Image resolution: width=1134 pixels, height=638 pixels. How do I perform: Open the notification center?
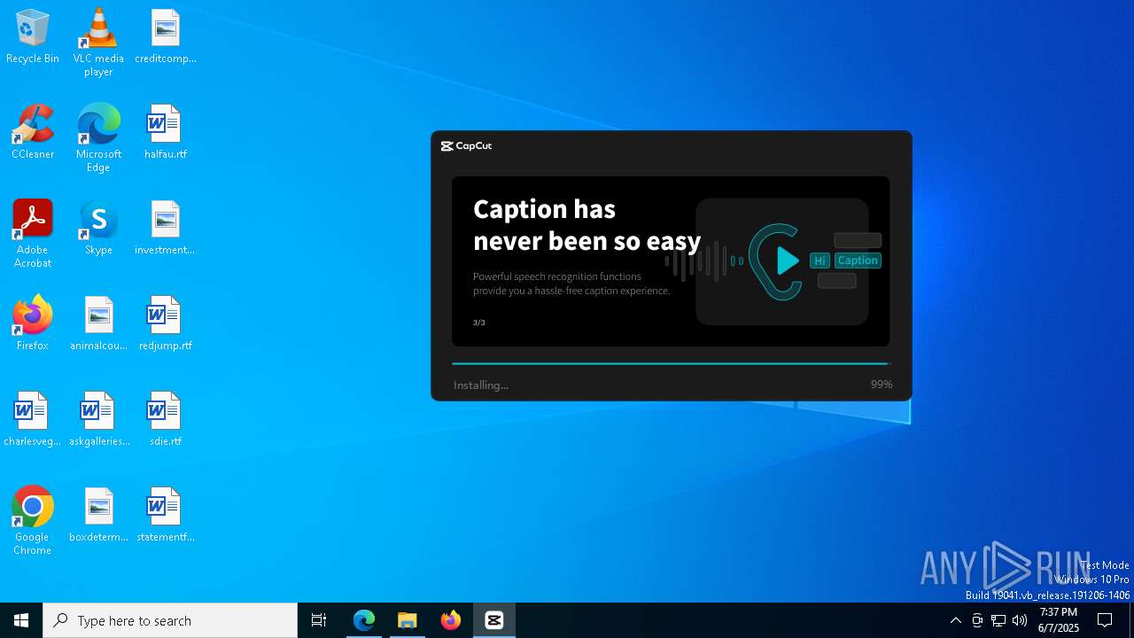coord(1105,620)
